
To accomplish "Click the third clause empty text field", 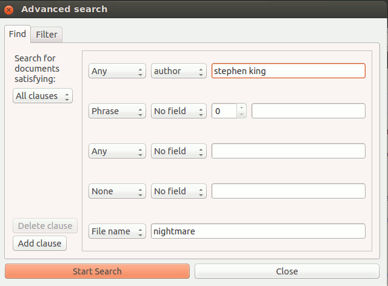I will [x=289, y=151].
